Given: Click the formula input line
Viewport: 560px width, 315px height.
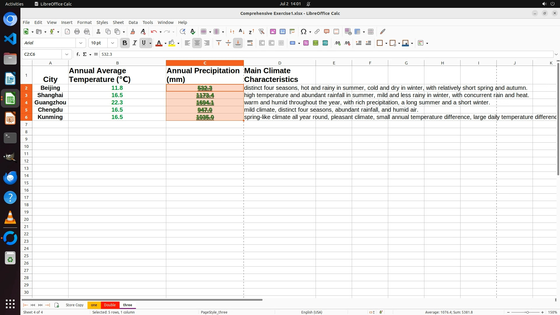Looking at the screenshot, I should point(321,54).
